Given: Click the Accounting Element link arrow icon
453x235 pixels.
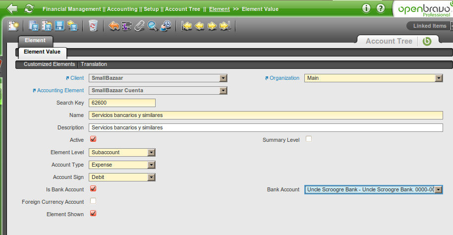Looking at the screenshot, I should click(34, 90).
